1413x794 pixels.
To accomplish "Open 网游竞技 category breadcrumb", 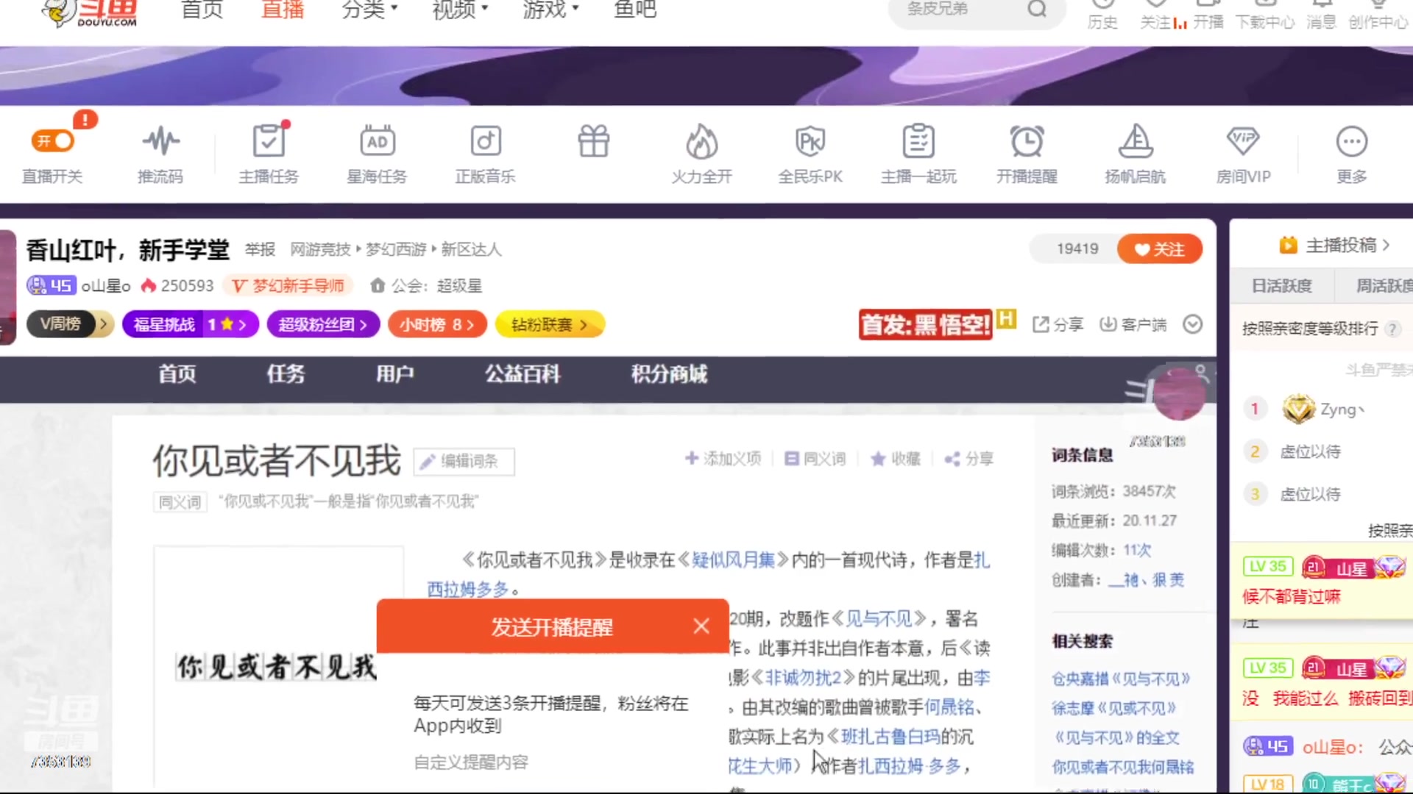I will (320, 249).
